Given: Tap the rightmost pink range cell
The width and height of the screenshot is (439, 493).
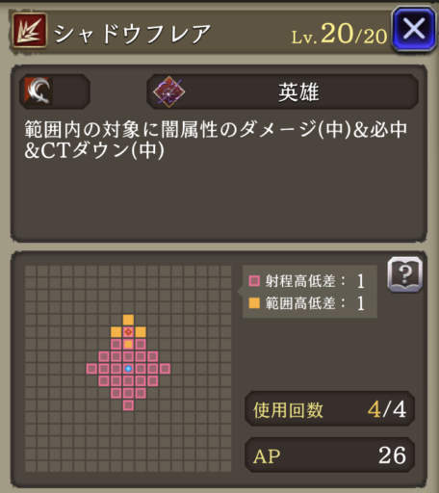Looking at the screenshot, I should [x=165, y=369].
